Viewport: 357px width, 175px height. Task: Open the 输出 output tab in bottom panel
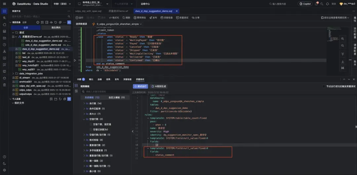click(91, 79)
